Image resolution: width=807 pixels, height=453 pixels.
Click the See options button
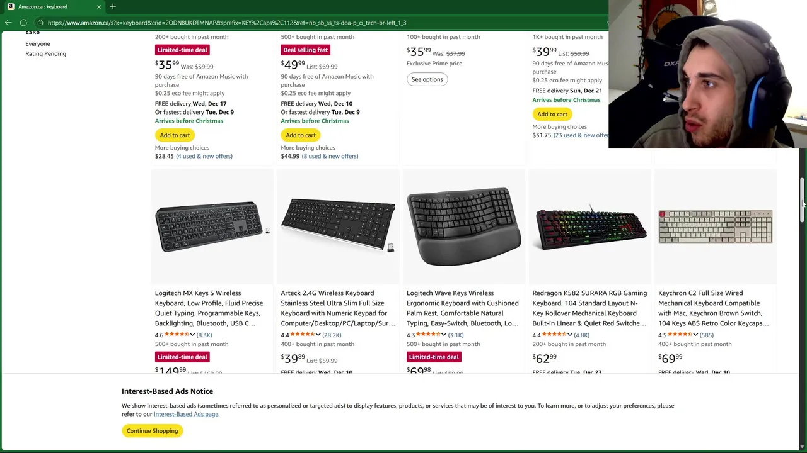click(427, 79)
